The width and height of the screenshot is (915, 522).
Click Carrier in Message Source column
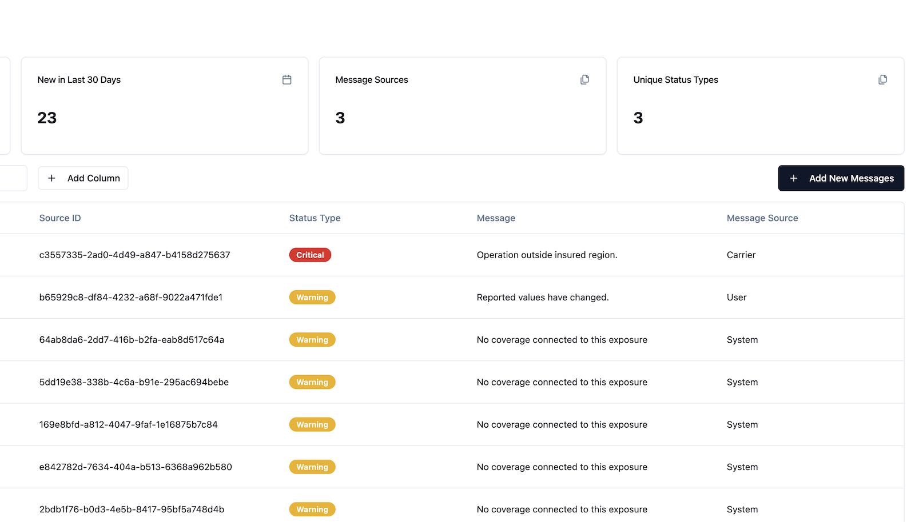tap(741, 255)
